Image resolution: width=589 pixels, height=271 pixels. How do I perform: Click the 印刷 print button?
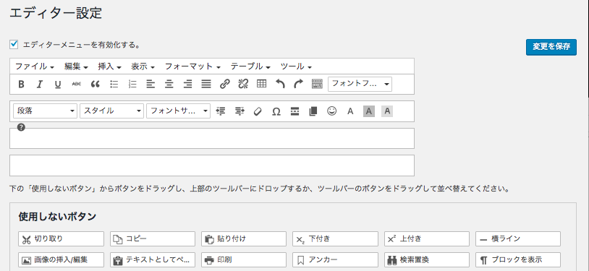click(x=244, y=259)
